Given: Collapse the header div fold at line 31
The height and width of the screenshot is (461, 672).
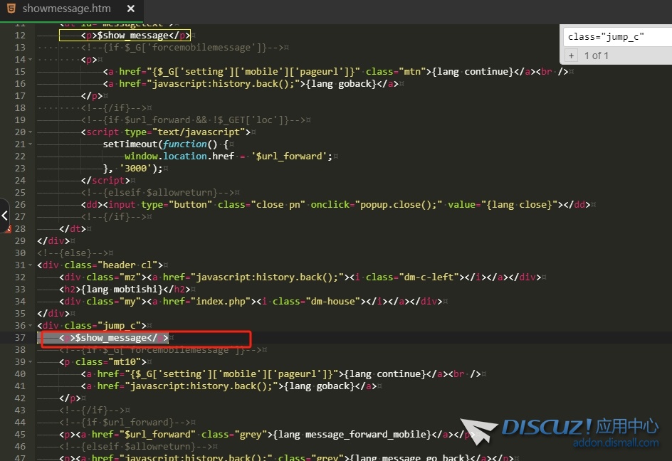Looking at the screenshot, I should pos(31,265).
